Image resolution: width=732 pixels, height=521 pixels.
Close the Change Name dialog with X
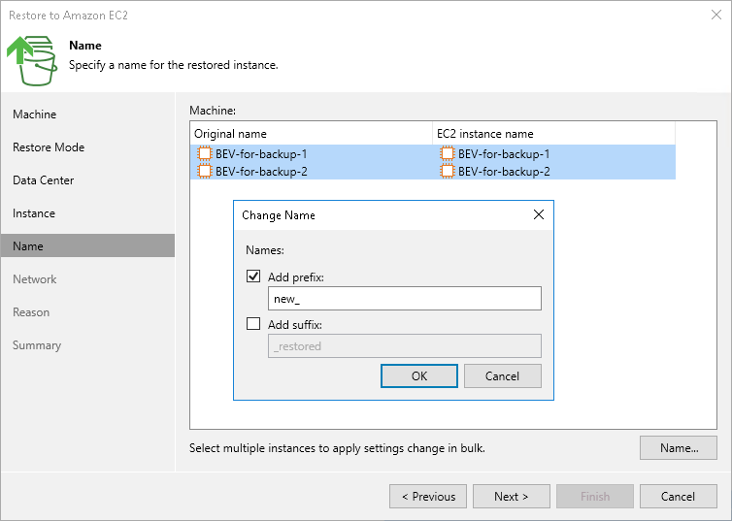pos(539,214)
